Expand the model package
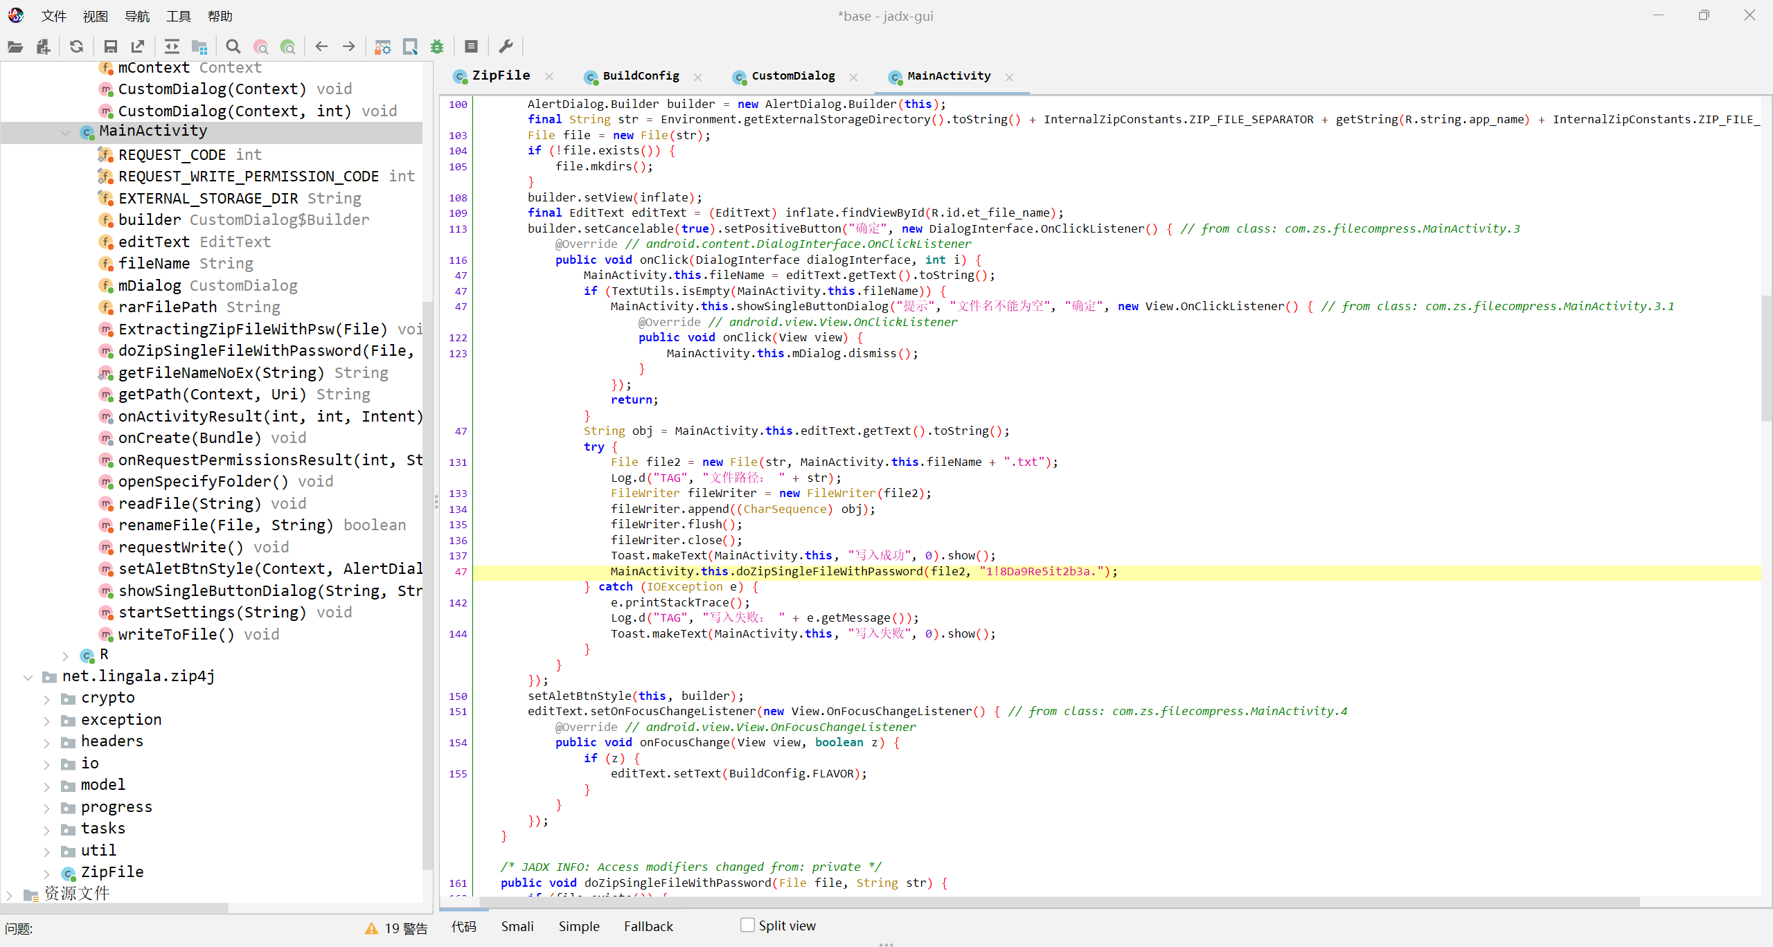 click(47, 786)
